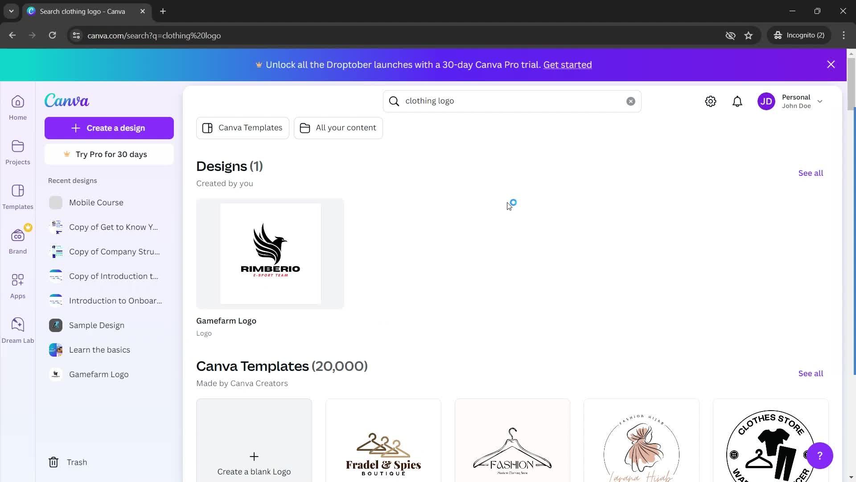Open the Clothes Store logo template
856x482 pixels.
[770, 440]
